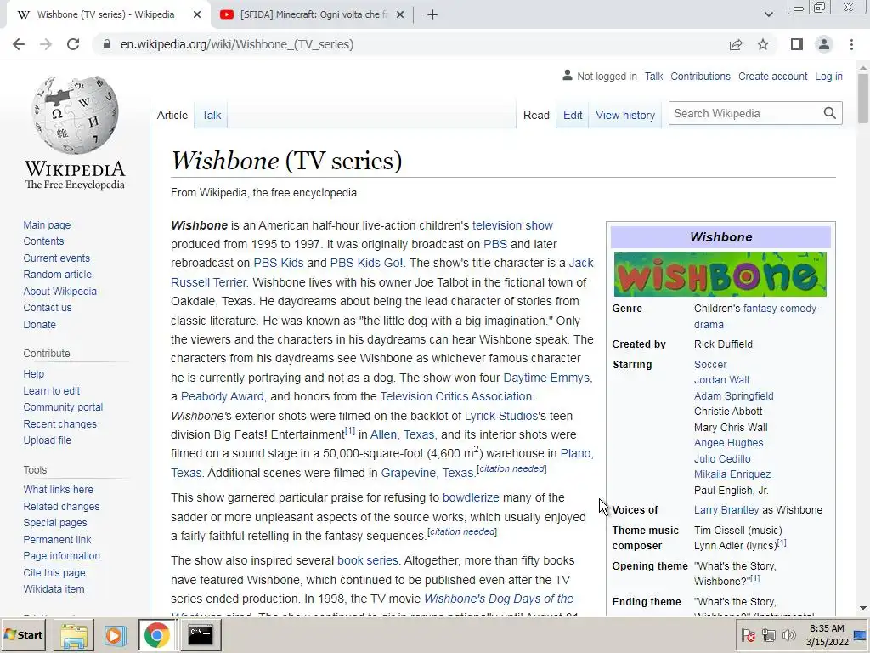This screenshot has height=653, width=870.
Task: Open Recent changes sidebar link
Action: tap(60, 423)
